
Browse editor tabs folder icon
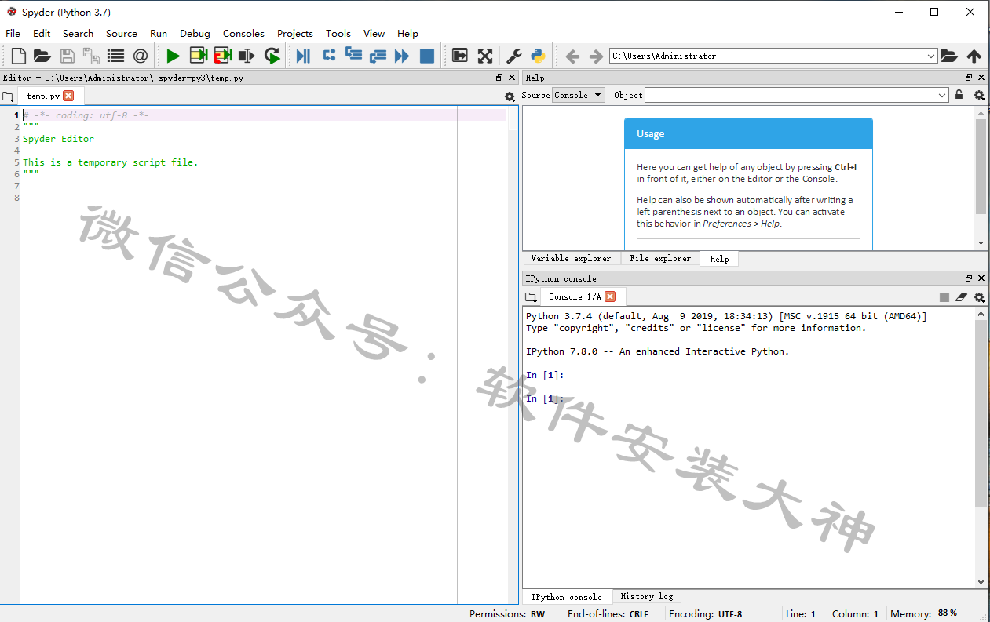click(8, 96)
